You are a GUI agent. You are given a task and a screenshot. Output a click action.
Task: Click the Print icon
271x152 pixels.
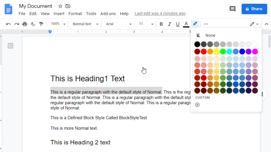[x=25, y=24]
